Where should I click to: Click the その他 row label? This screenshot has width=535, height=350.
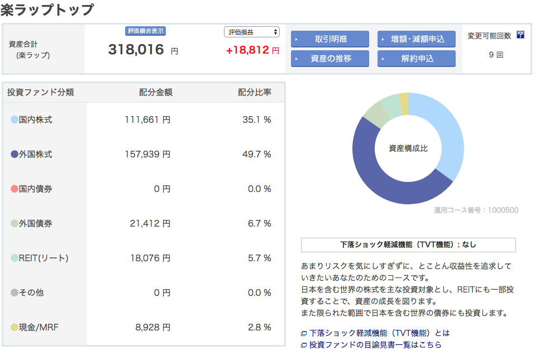31,293
